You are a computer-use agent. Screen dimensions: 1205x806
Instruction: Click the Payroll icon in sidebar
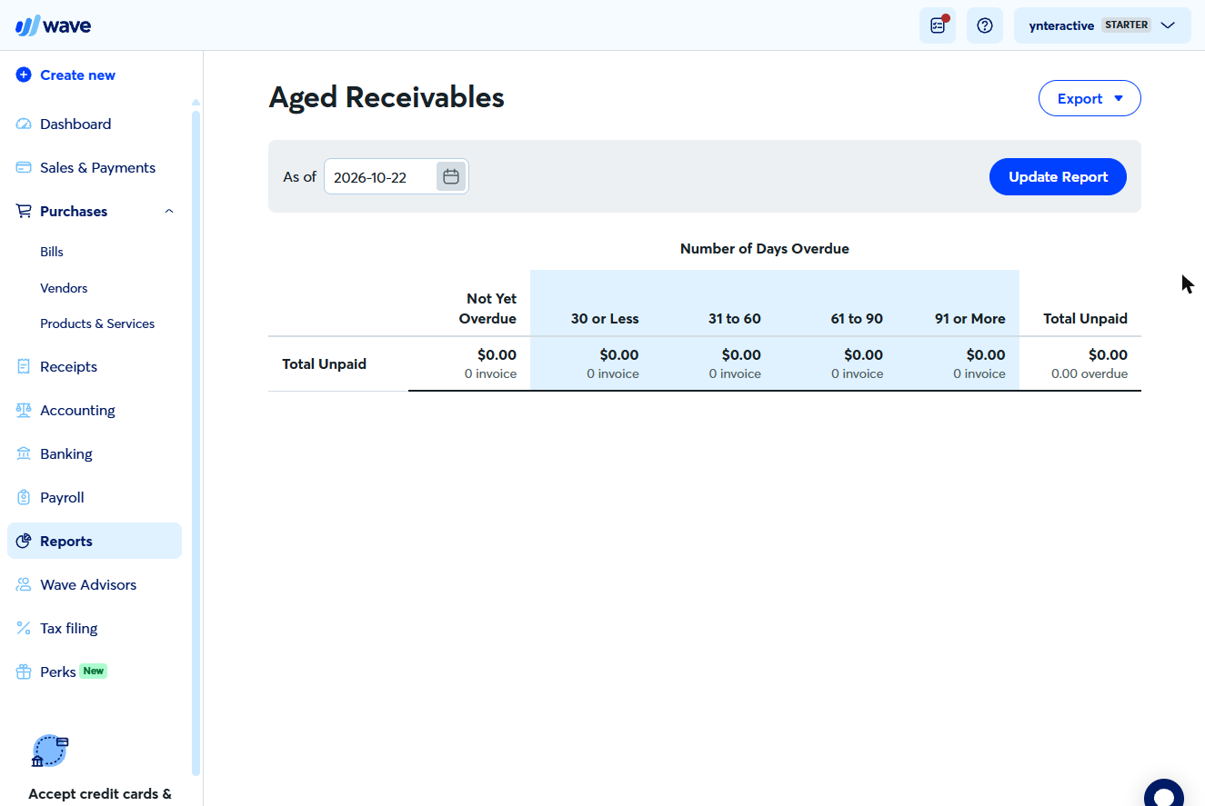(x=24, y=498)
